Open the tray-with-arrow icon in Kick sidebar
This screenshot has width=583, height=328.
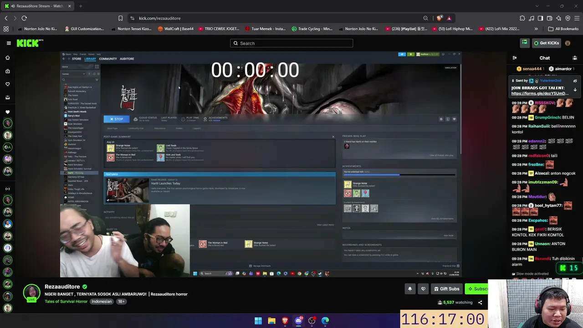7,97
